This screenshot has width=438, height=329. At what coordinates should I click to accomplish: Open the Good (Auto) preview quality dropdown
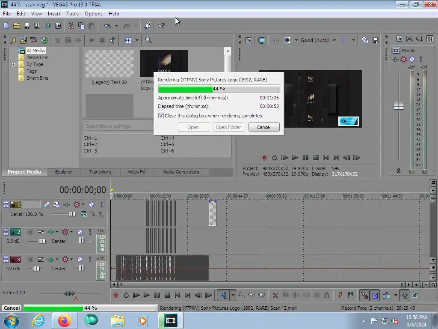point(334,40)
